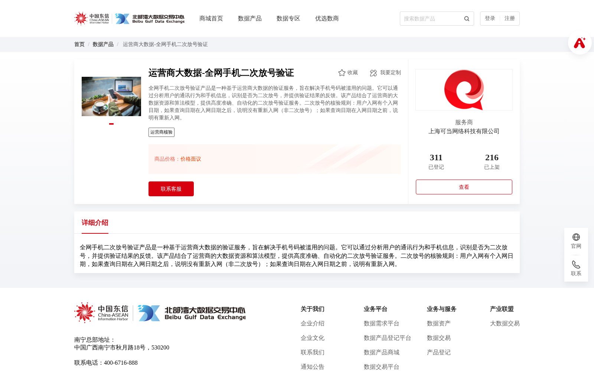Click the product title 运营商大数据-全网手机二次放号验证
The image size is (594, 371).
click(221, 73)
